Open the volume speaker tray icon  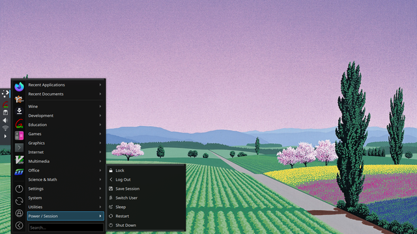click(x=5, y=120)
